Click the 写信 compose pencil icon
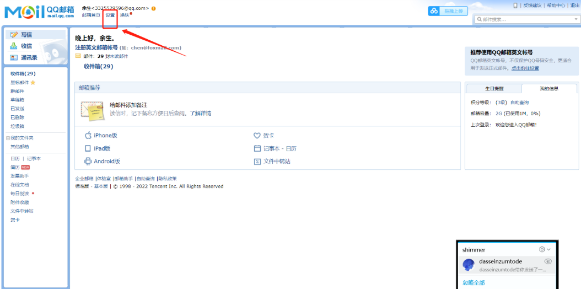Viewport: 581px width, 289px height. coord(14,35)
